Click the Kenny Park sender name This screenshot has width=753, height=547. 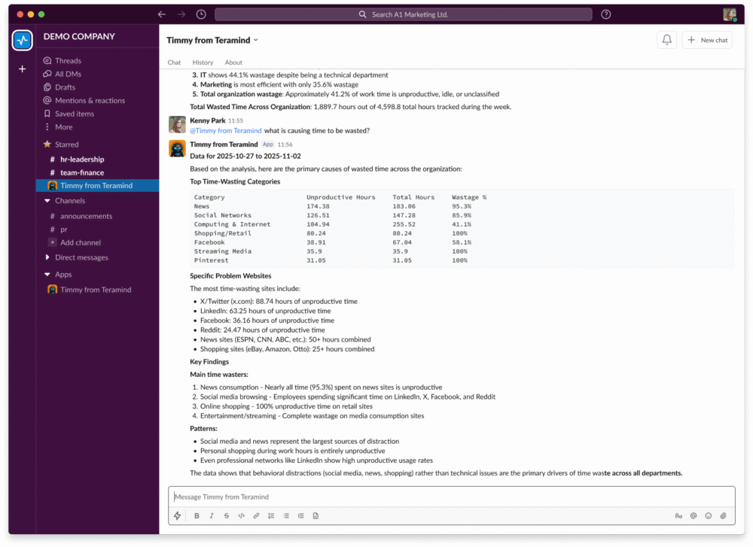[208, 120]
